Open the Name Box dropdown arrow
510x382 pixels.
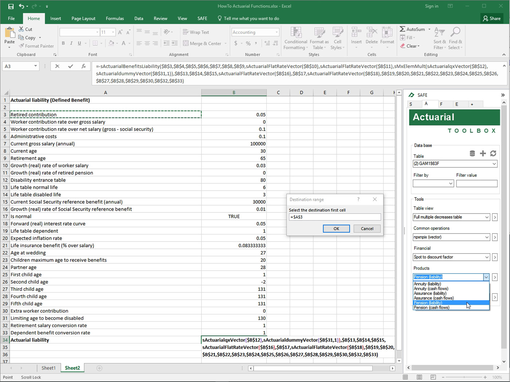35,66
